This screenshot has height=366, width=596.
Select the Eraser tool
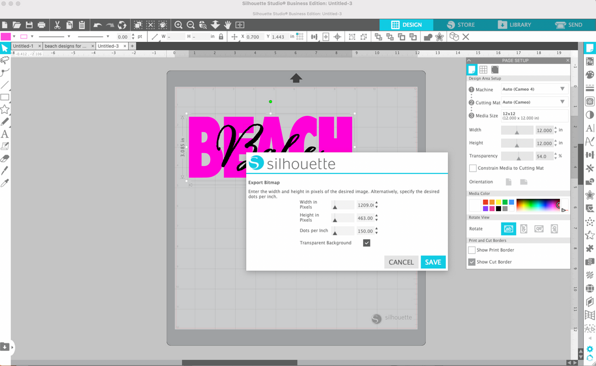(x=5, y=158)
